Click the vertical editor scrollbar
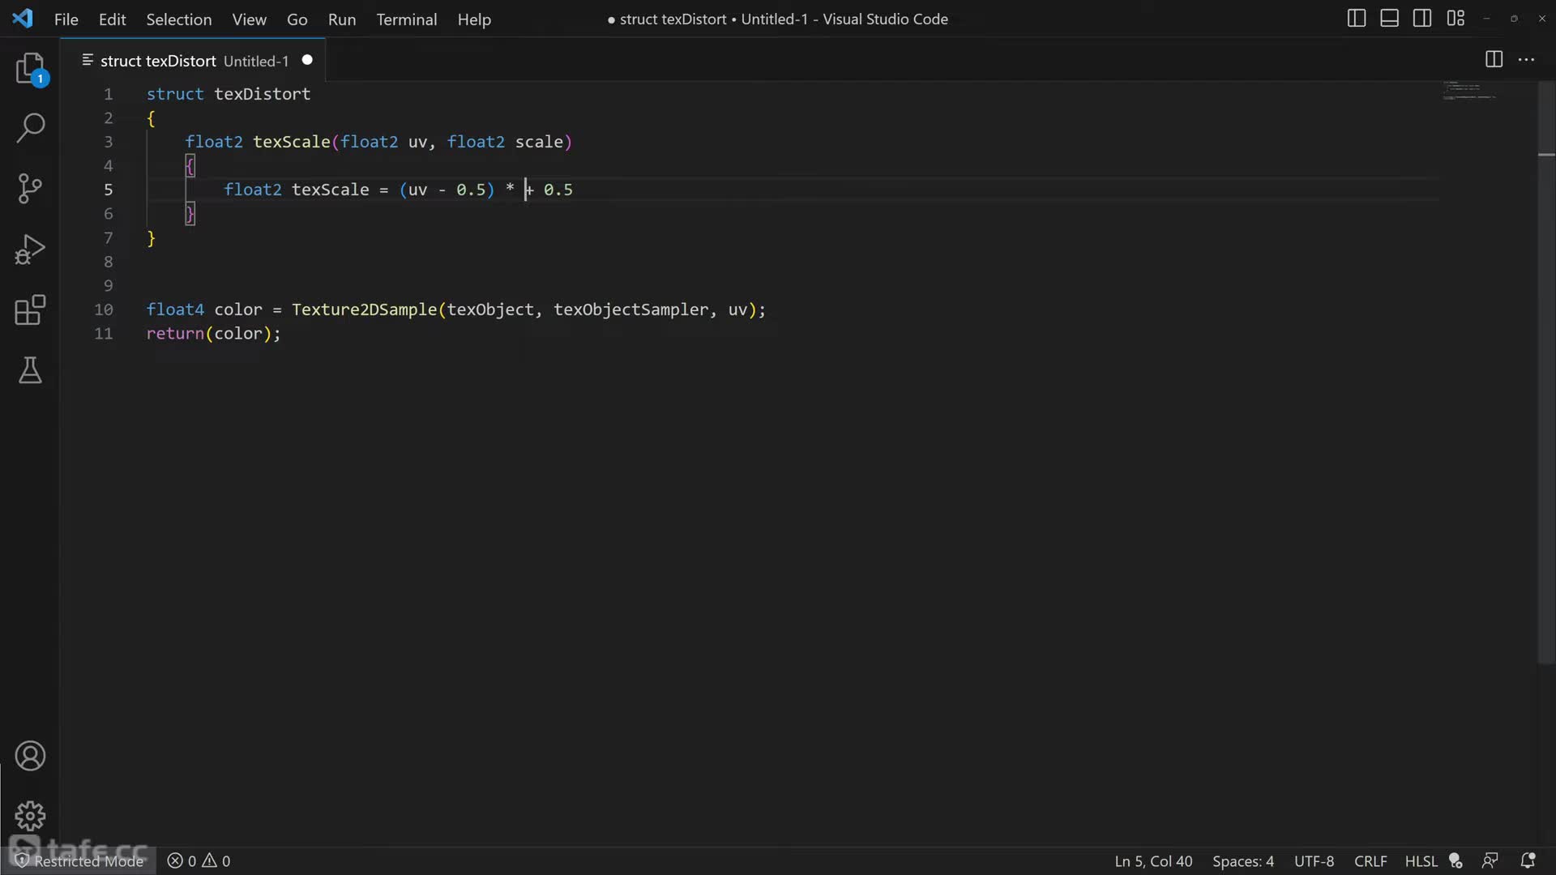 (x=1545, y=373)
